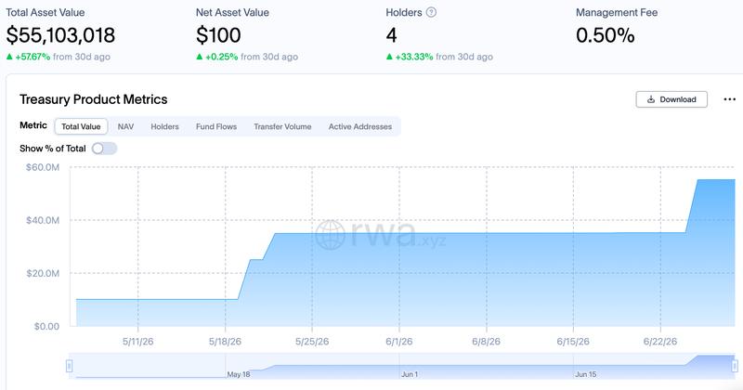Click the download arrow icon
743x390 pixels.
(651, 99)
